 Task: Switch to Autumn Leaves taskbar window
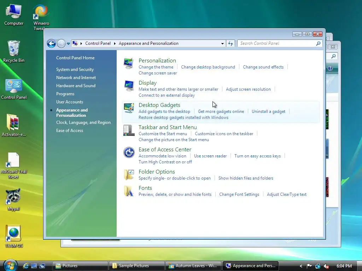coord(193,266)
